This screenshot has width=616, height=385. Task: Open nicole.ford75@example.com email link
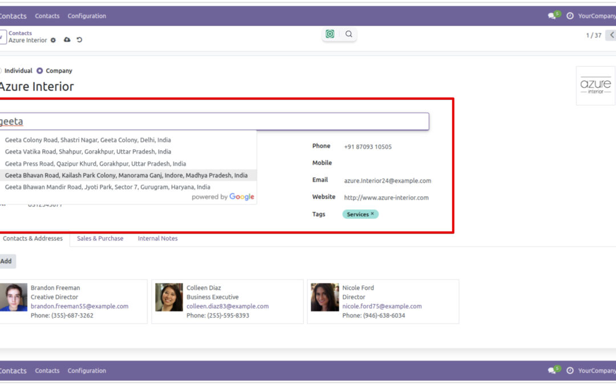coord(382,306)
